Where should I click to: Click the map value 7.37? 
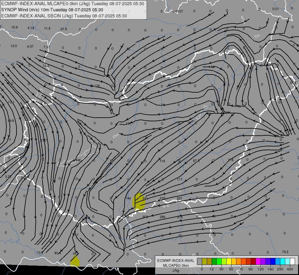(46, 47)
